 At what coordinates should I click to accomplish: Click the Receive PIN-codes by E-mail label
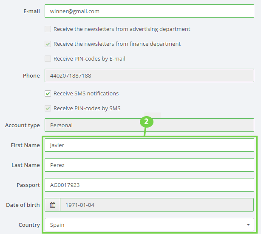[89, 59]
